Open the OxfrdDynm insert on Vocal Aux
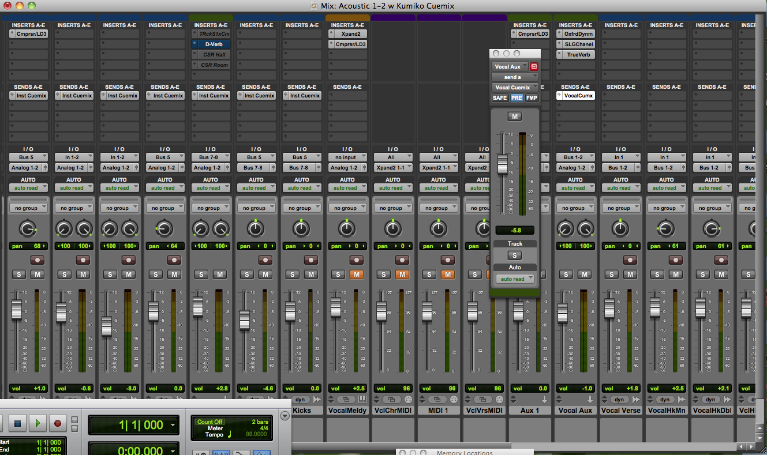767x455 pixels. click(576, 34)
